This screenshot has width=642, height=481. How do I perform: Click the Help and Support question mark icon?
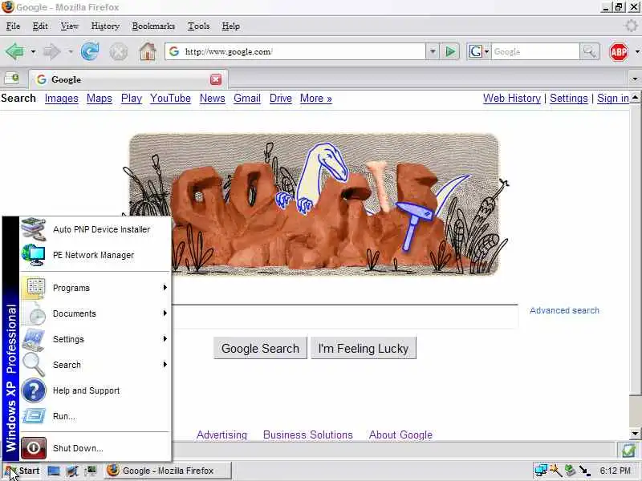tap(34, 390)
